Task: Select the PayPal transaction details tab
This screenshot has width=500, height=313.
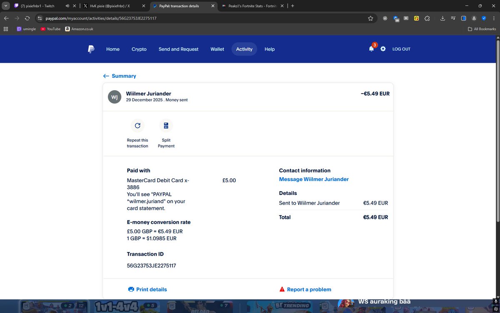Action: click(x=183, y=6)
